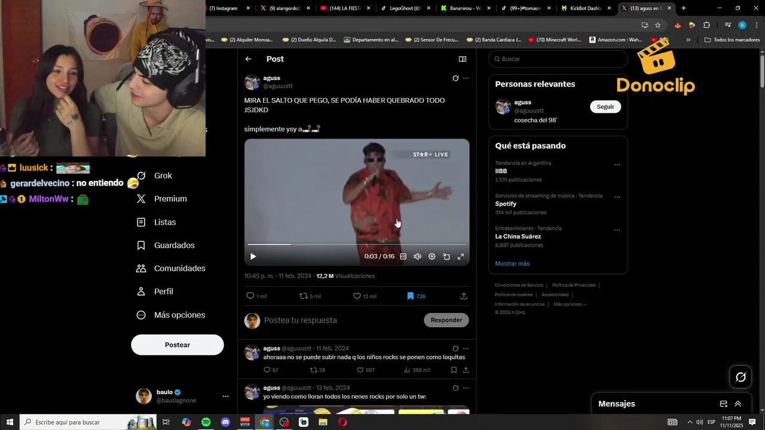
Task: Click the Grok icon on main post
Action: tap(455, 78)
